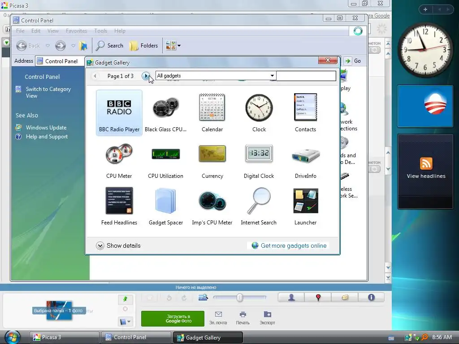
Task: Click the Obama logo sidebar gadget
Action: click(x=425, y=106)
